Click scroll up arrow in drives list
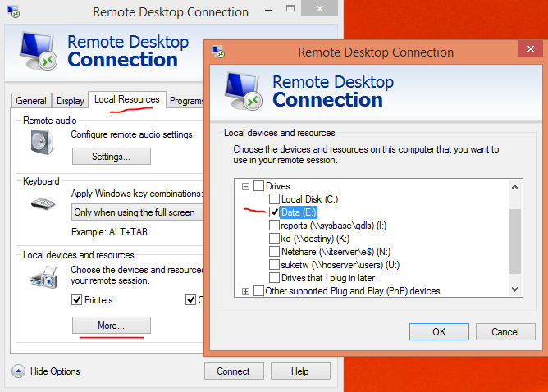This screenshot has width=548, height=392. 514,187
